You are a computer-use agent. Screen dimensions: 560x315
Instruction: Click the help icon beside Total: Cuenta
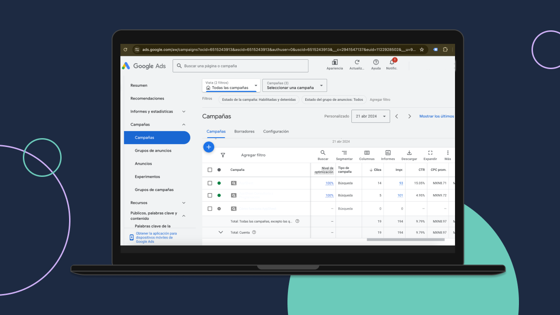[x=254, y=232]
